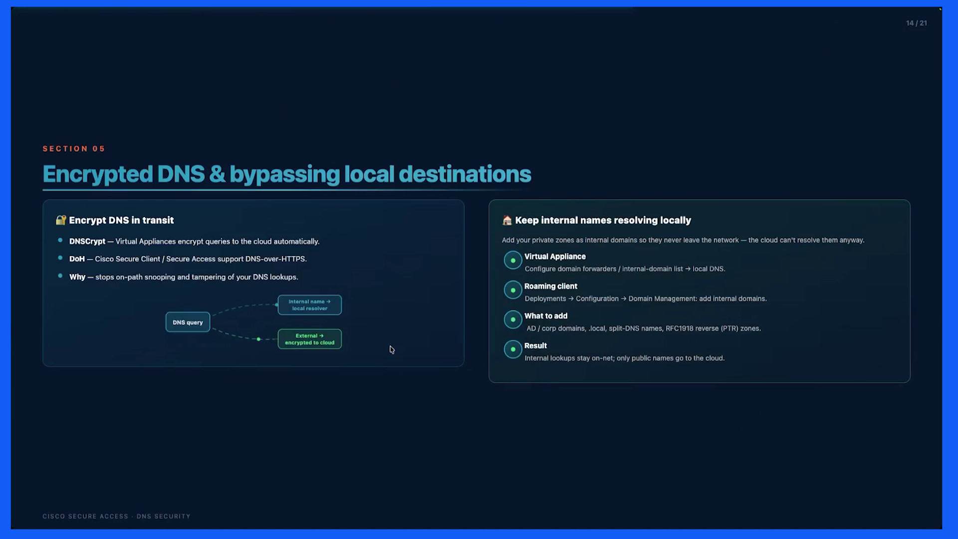Click the slide title Encrypted DNS & bypassing local destinations
The height and width of the screenshot is (539, 958).
coord(287,174)
